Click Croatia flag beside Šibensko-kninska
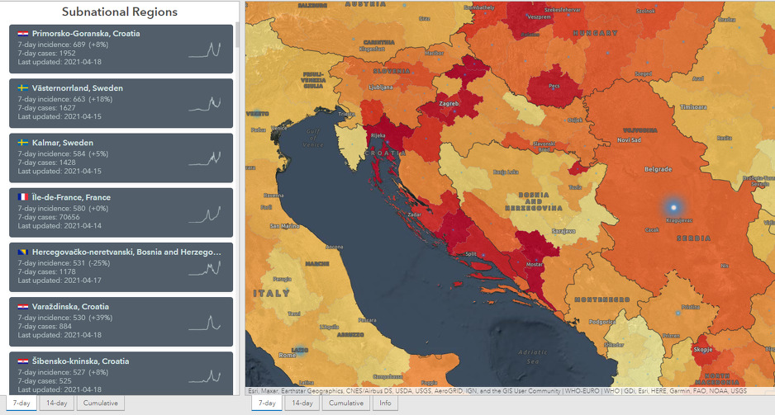Viewport: 775px width, 415px height. coord(23,361)
